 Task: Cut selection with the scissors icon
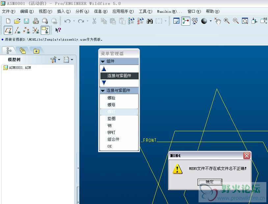point(94,21)
